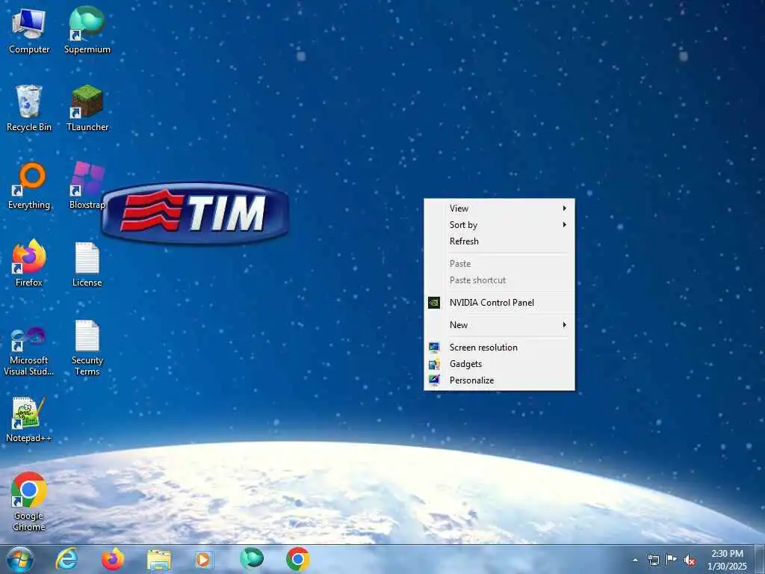
Task: Launch Google Chrome from the taskbar
Action: (x=297, y=559)
